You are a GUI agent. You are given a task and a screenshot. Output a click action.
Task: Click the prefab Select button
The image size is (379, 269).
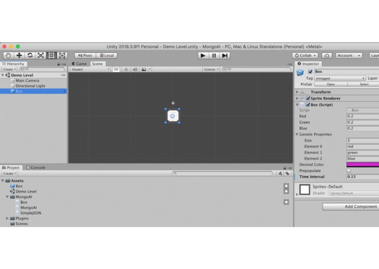click(x=364, y=84)
